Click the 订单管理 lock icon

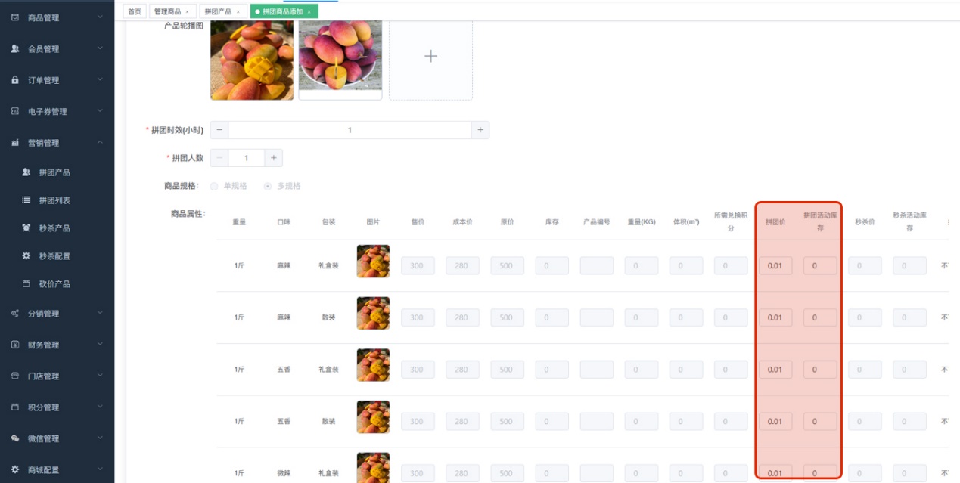tap(15, 79)
